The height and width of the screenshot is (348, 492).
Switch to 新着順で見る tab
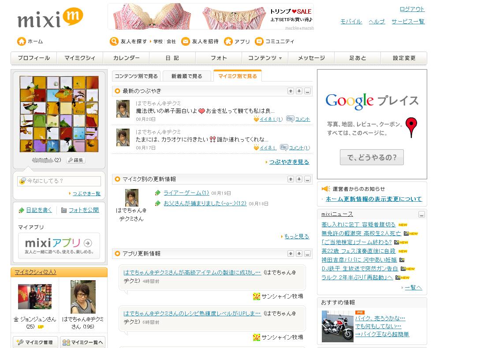[x=186, y=76]
